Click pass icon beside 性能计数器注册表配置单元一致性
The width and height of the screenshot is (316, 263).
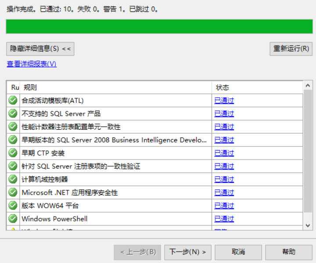[13, 127]
